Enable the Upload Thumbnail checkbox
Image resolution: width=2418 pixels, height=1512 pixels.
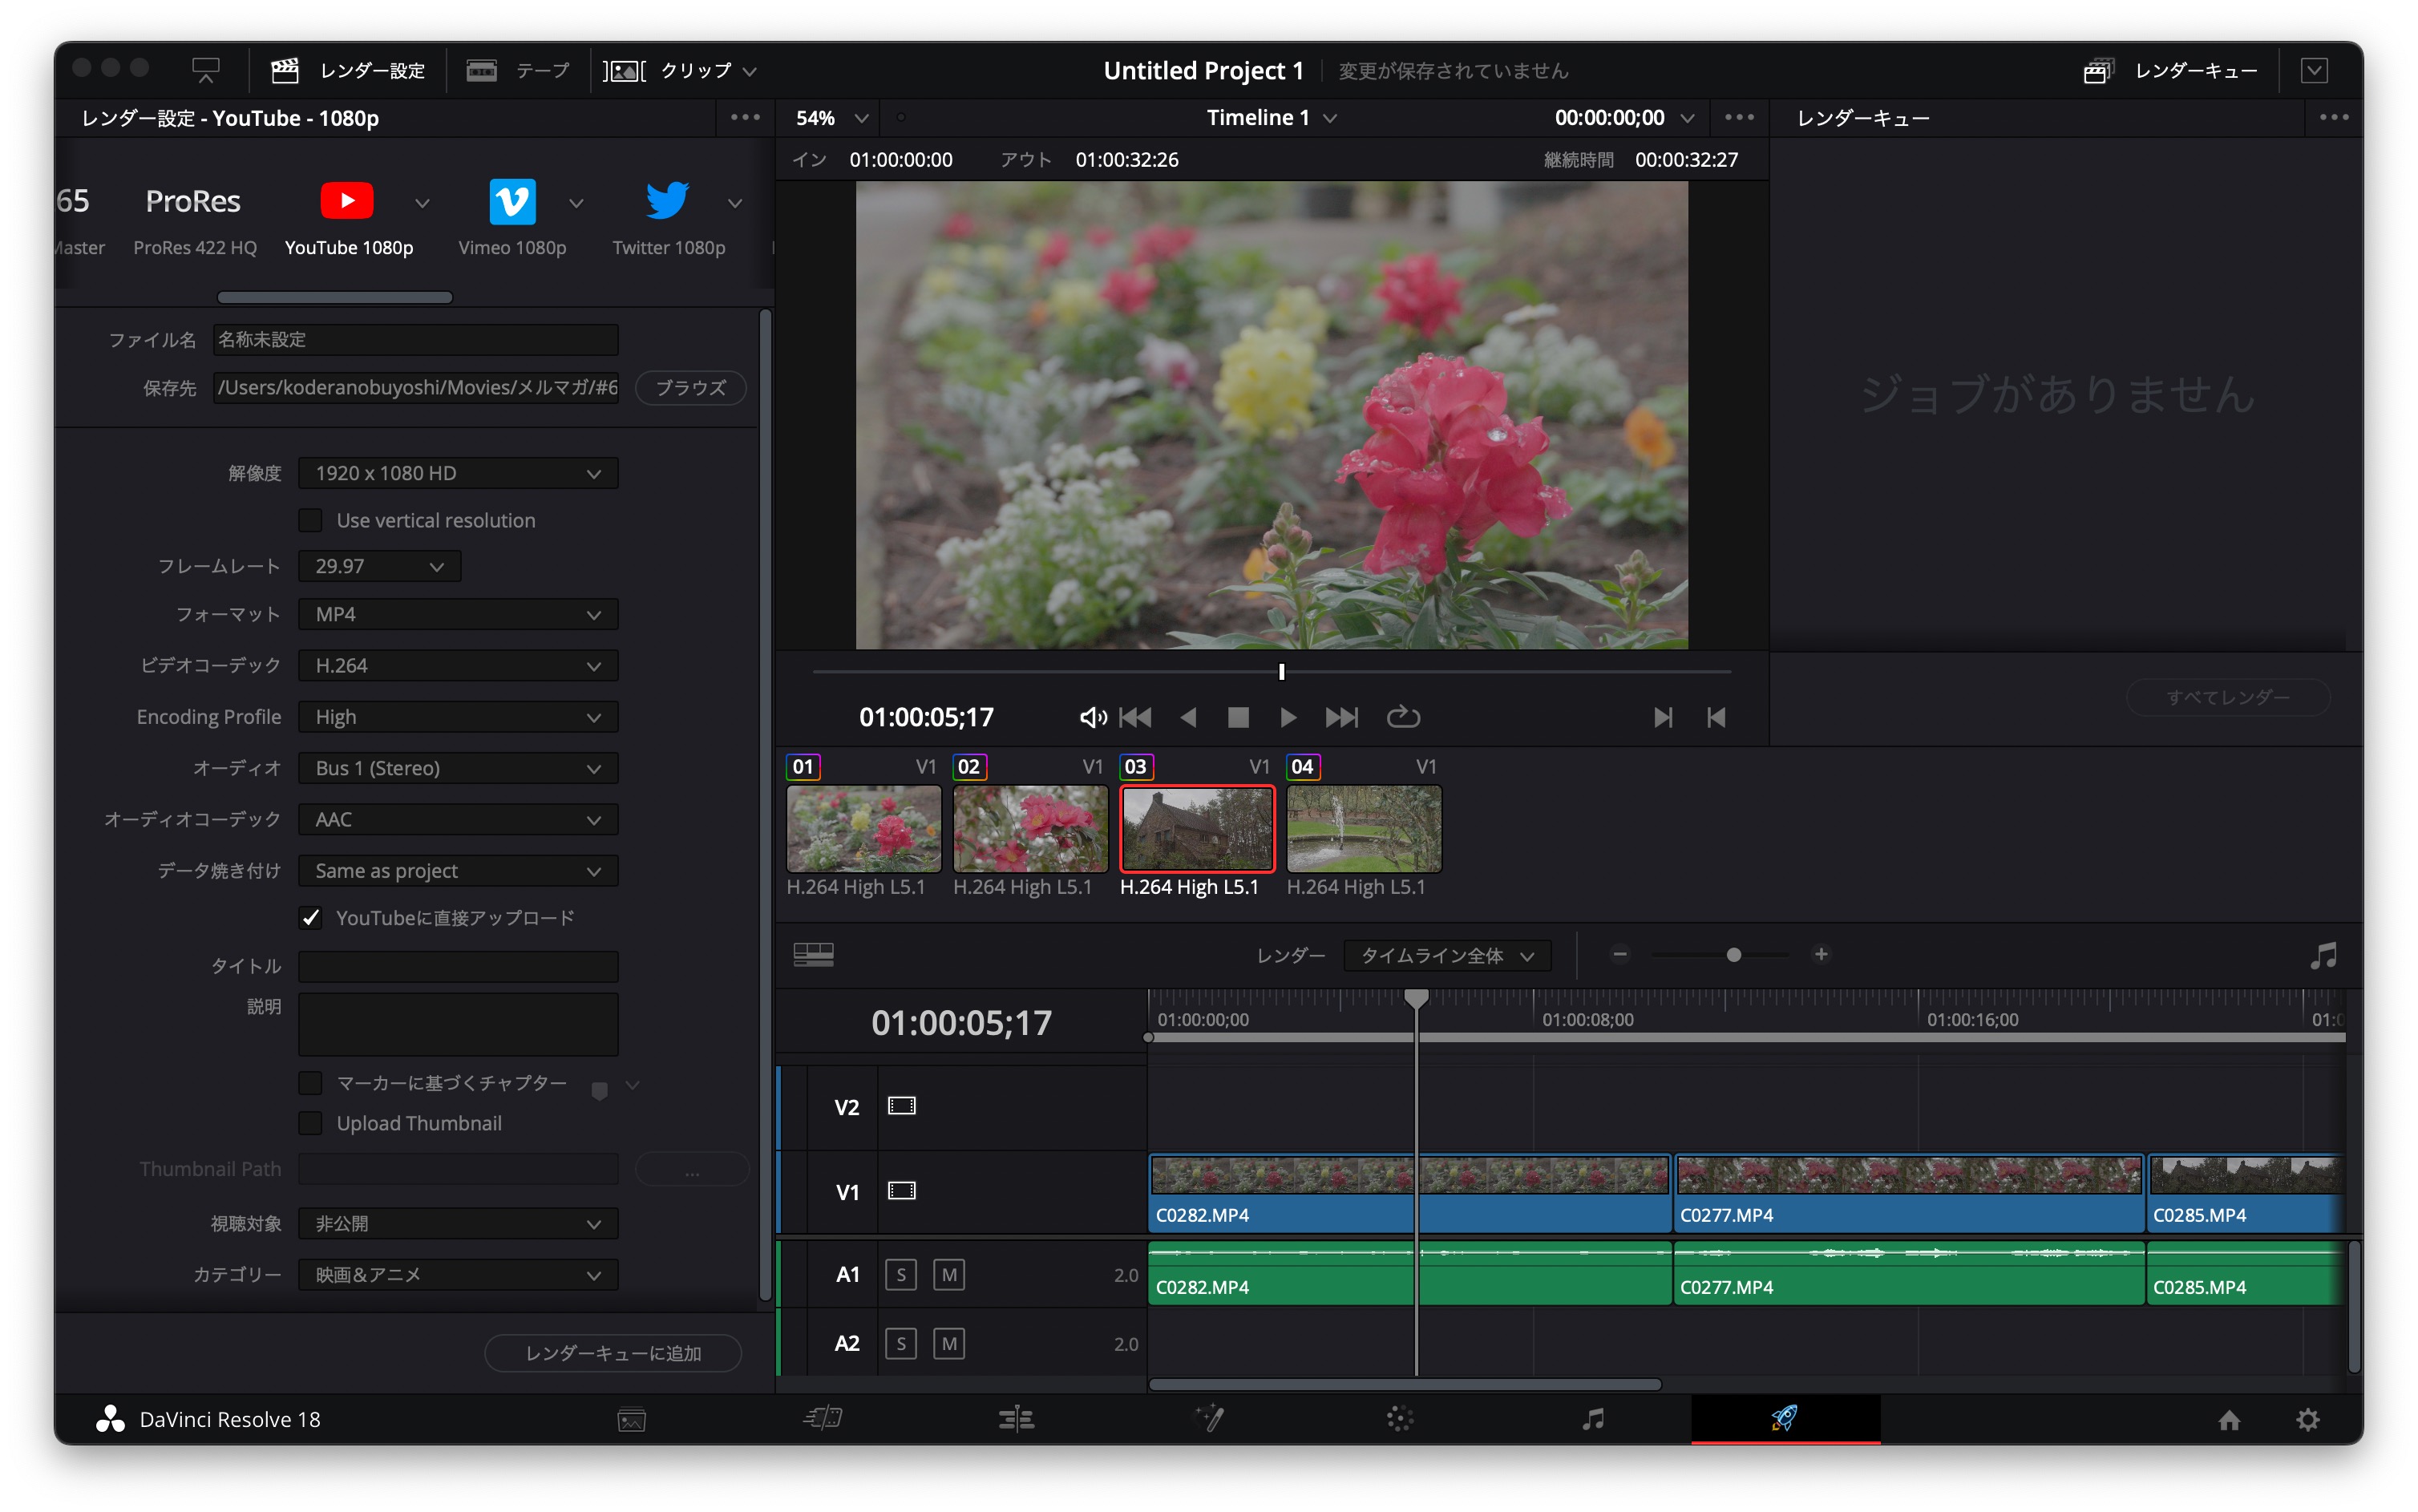(311, 1123)
